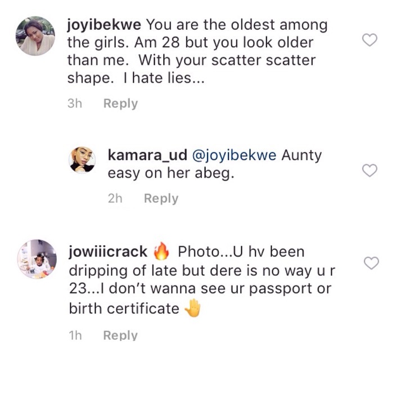This screenshot has width=405, height=405.
Task: Visit the jowiiicrack username link
Action: click(x=107, y=251)
